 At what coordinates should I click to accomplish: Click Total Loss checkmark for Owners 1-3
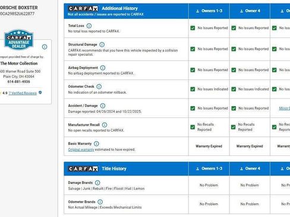click(x=193, y=28)
